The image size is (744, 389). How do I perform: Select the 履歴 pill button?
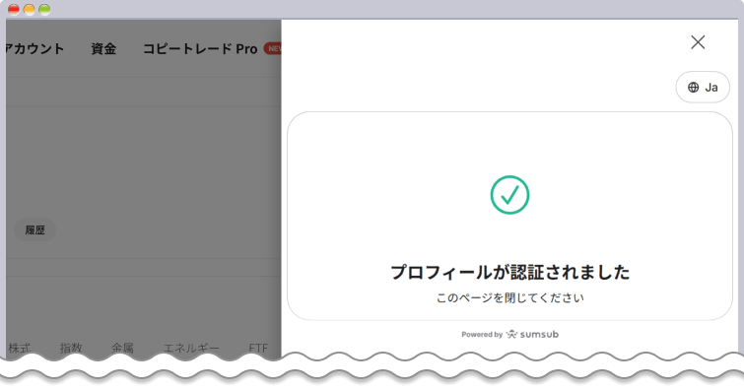[35, 230]
